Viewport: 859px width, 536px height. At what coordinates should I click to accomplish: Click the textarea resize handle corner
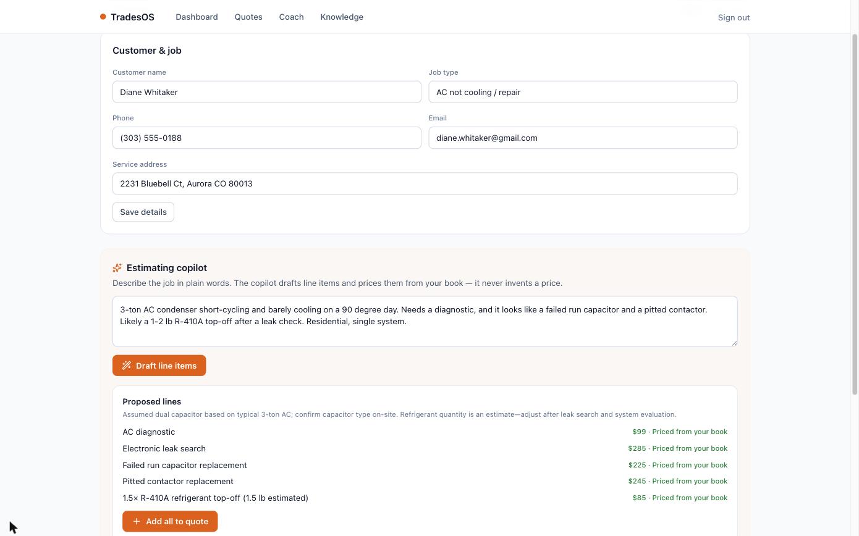pyautogui.click(x=734, y=343)
